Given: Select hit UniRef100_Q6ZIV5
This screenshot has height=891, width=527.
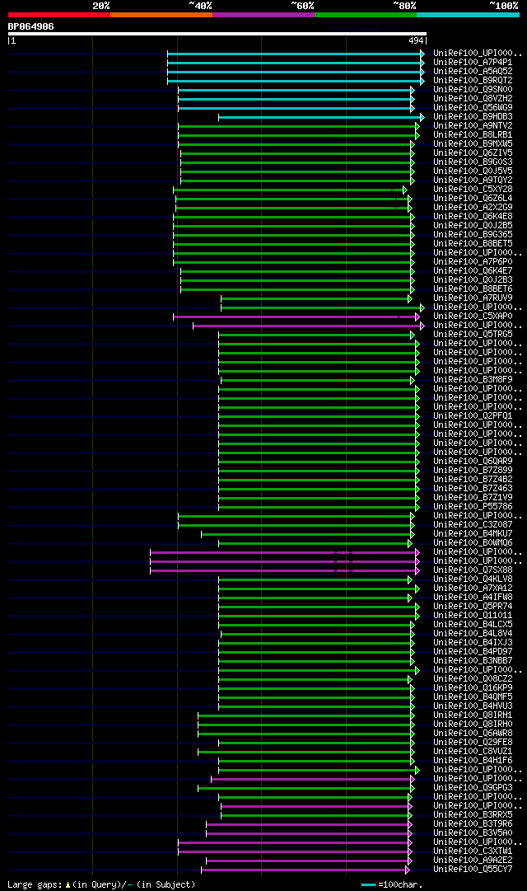Looking at the screenshot, I should tap(473, 152).
